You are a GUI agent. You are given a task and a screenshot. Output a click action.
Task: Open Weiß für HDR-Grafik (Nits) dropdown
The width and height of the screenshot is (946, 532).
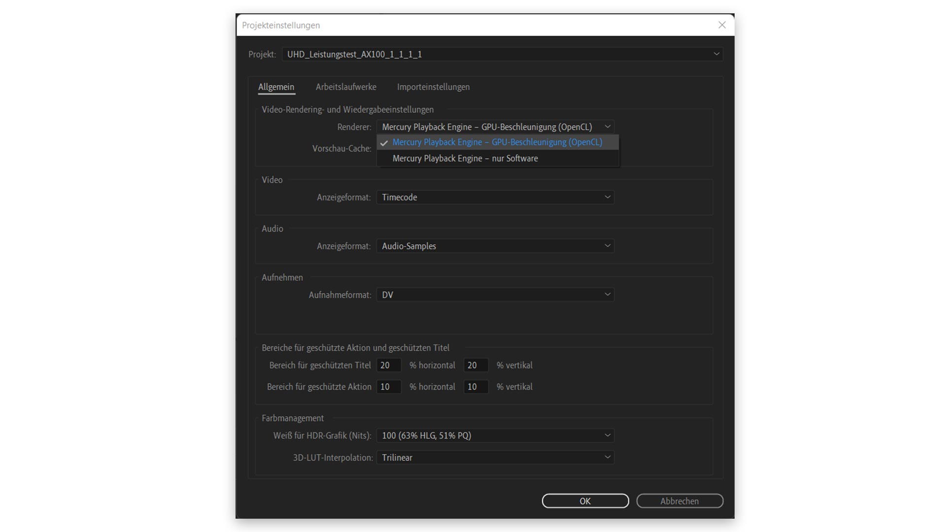click(x=495, y=435)
